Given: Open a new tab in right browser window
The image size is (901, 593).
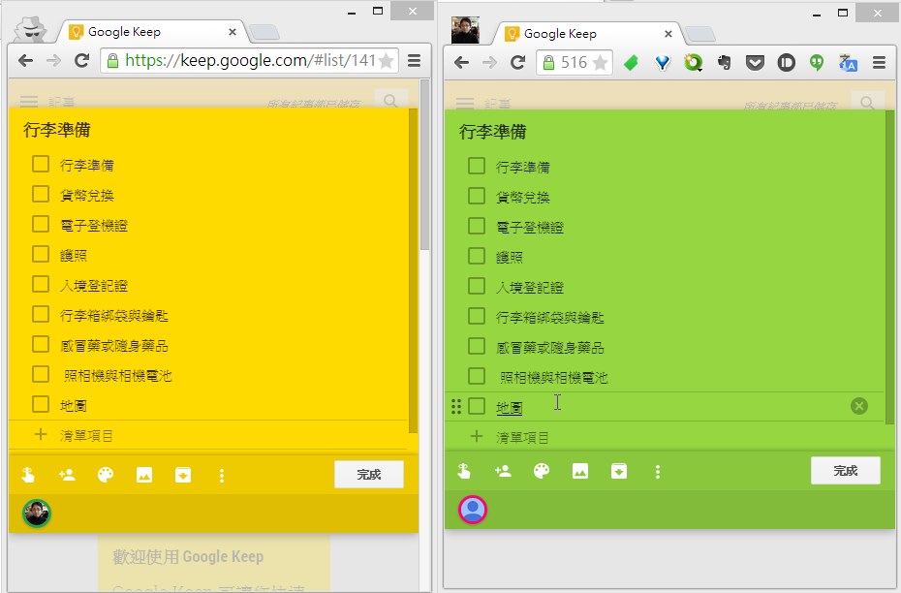Looking at the screenshot, I should click(x=700, y=35).
